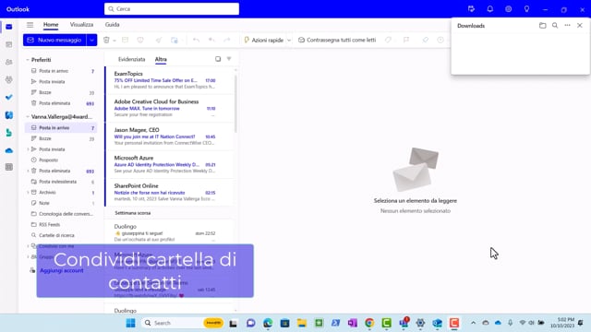Open More apps grid icon
The image size is (591, 332).
9,167
